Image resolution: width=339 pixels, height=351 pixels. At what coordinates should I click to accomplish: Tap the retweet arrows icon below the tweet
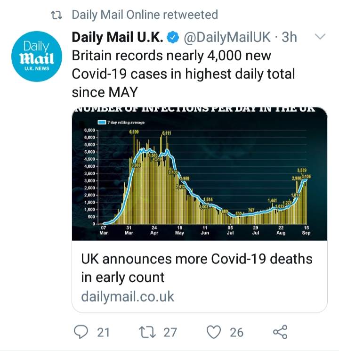pyautogui.click(x=148, y=332)
